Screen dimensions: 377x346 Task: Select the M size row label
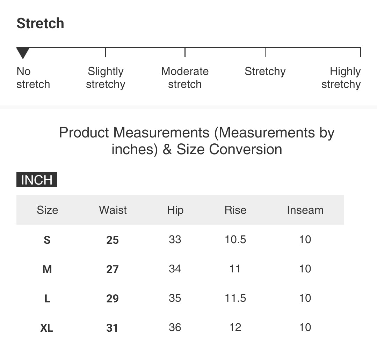(x=47, y=269)
